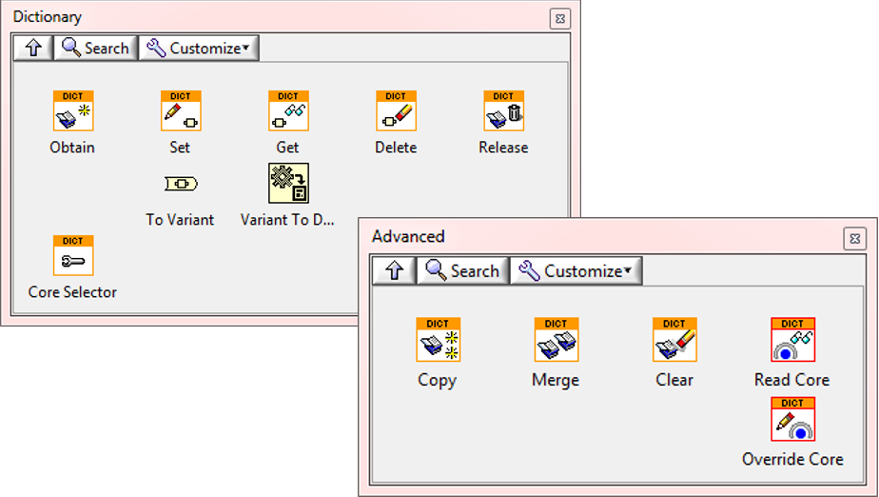The image size is (879, 497).
Task: Select the Obtain dictionary function icon
Action: 73,111
